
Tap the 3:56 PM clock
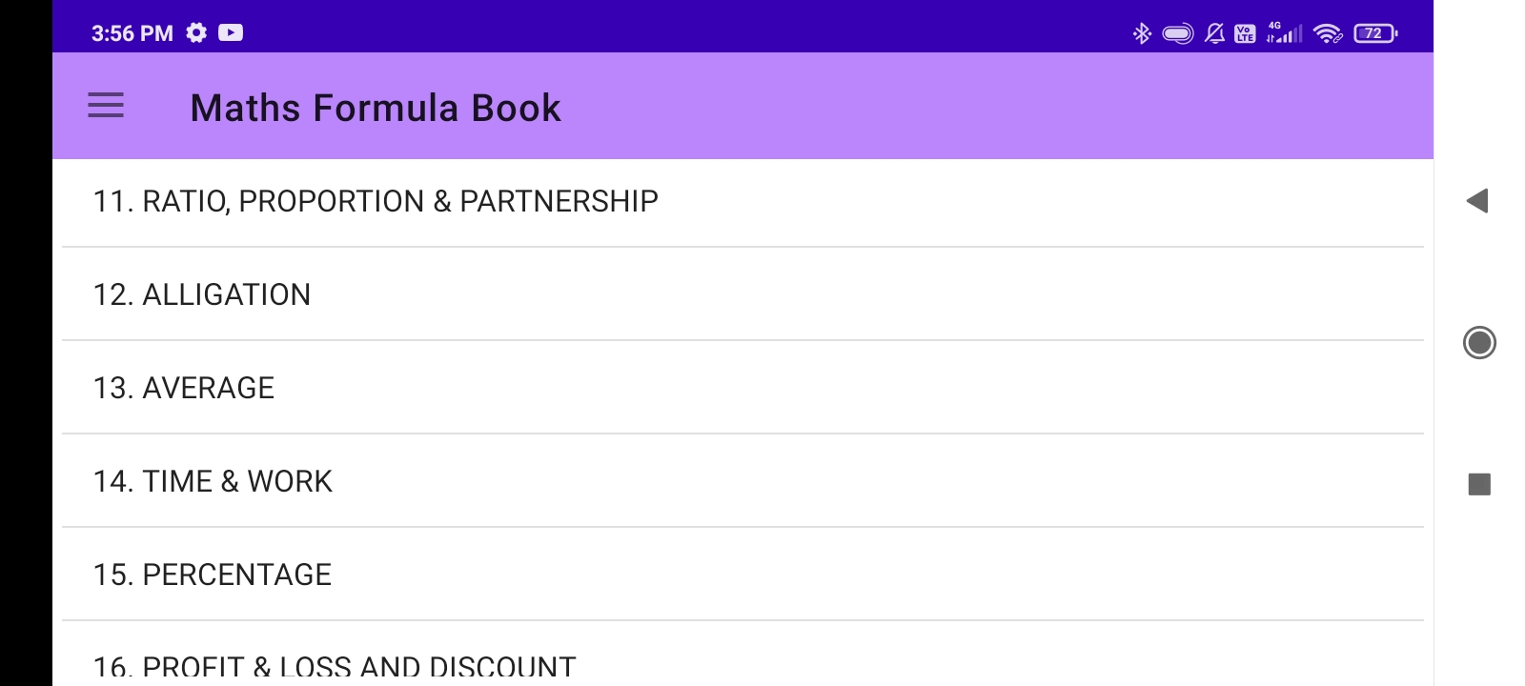click(132, 33)
